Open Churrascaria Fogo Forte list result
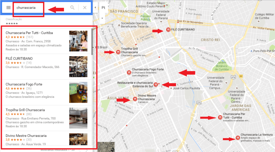This screenshot has width=275, height=152. pyautogui.click(x=47, y=93)
